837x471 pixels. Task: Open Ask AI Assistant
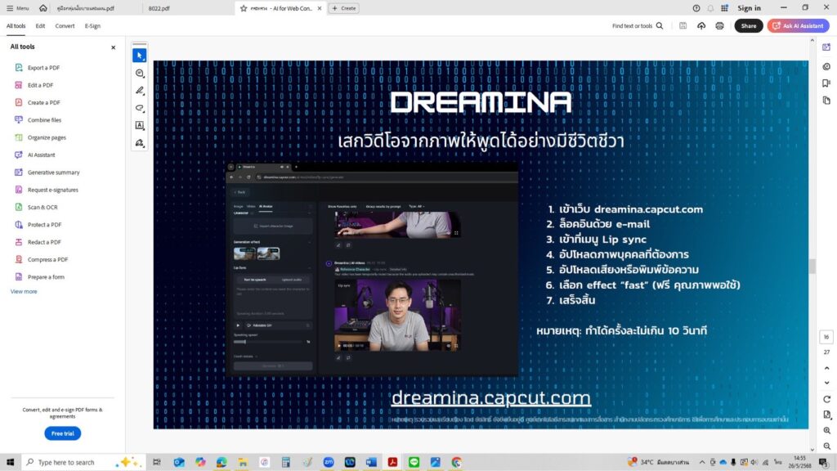click(x=799, y=25)
